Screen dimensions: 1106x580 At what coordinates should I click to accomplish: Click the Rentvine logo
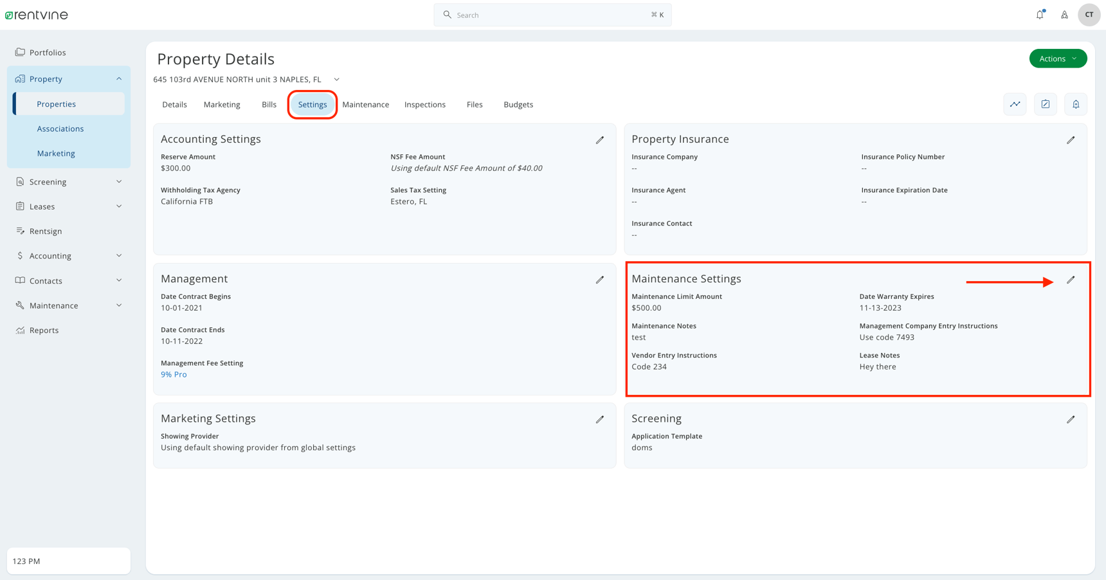point(37,14)
